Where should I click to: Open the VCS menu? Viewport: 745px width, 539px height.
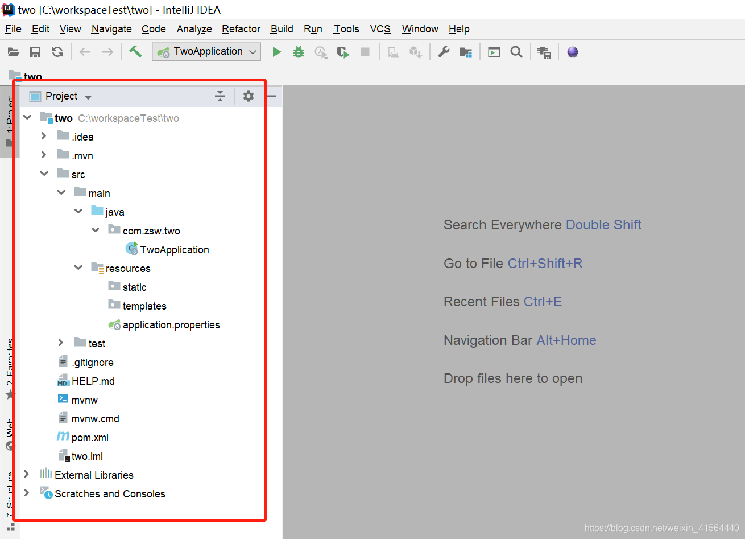coord(380,29)
